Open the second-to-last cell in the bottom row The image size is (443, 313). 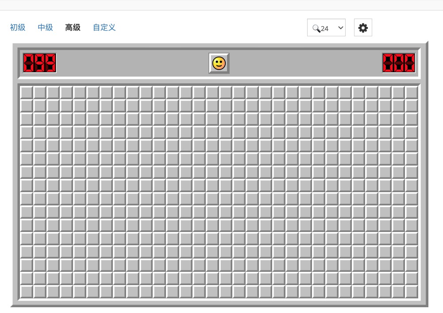pos(398,292)
